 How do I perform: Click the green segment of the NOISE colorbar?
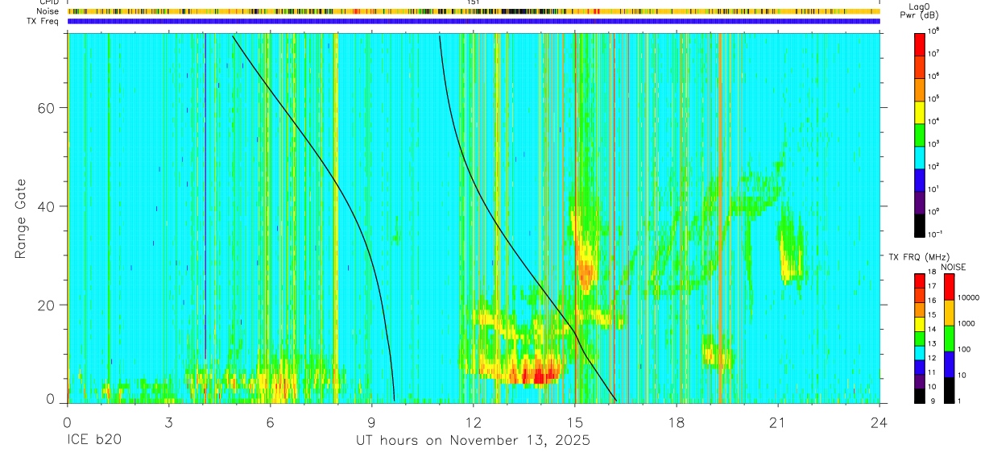[x=949, y=339]
